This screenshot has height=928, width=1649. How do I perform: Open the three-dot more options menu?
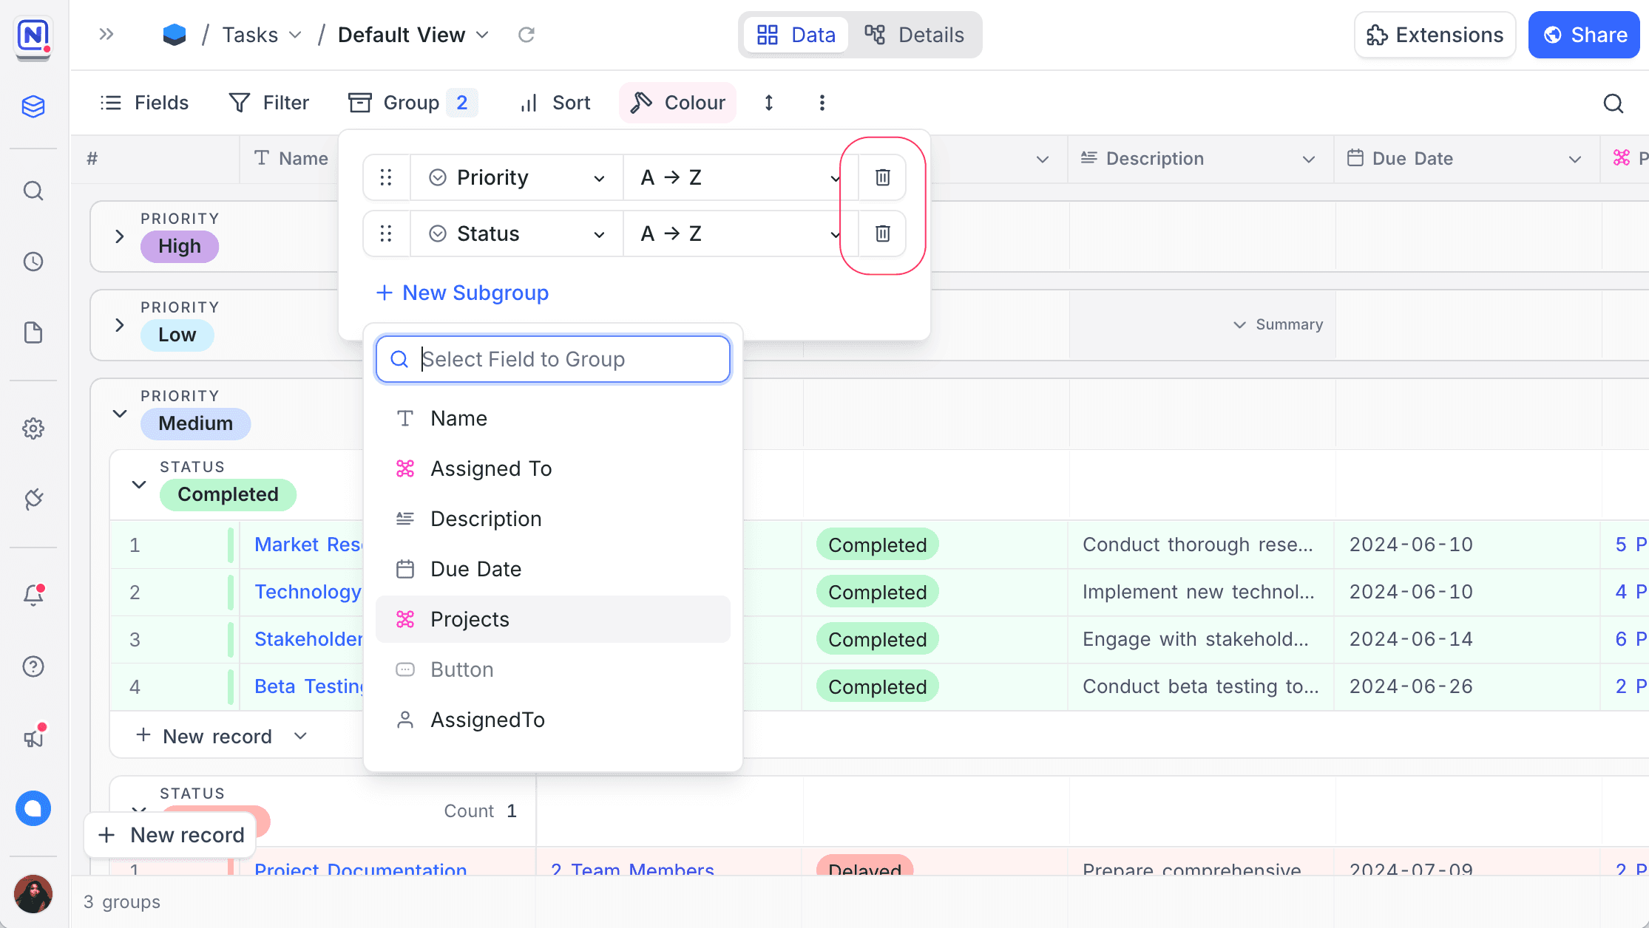tap(822, 103)
